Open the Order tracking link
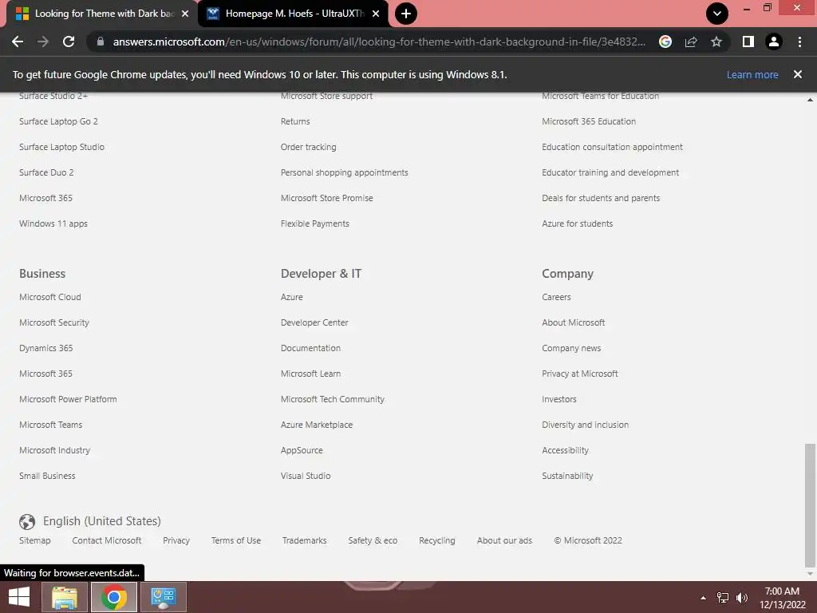 309,147
